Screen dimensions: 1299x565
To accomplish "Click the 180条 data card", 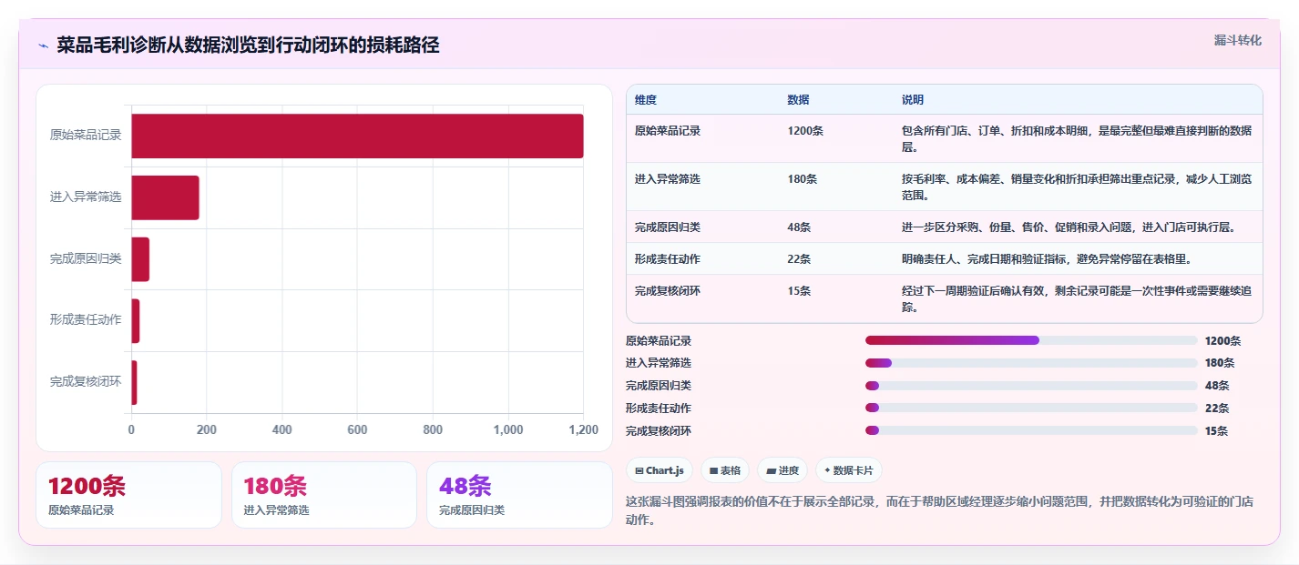I will 324,495.
